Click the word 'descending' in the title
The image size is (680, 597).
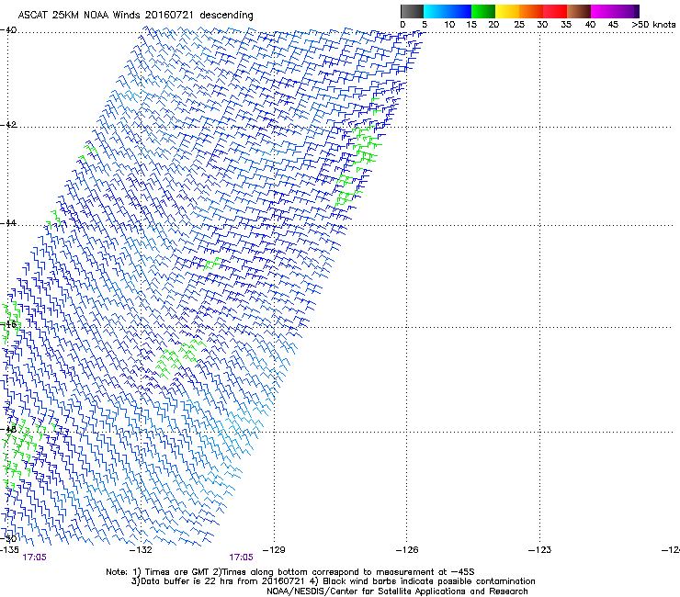(226, 15)
